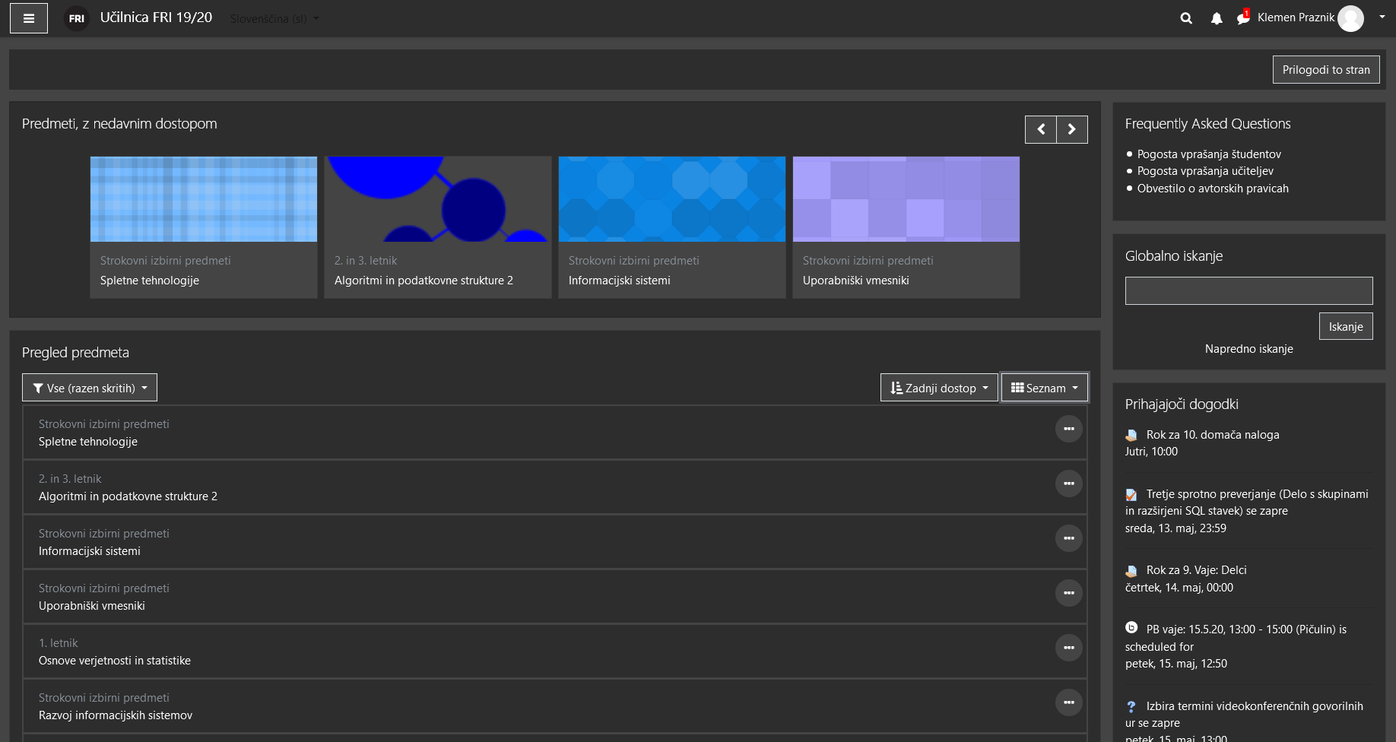Open Algoritmi in podatkovne strukture 2 card title
This screenshot has height=742, width=1396.
424,281
